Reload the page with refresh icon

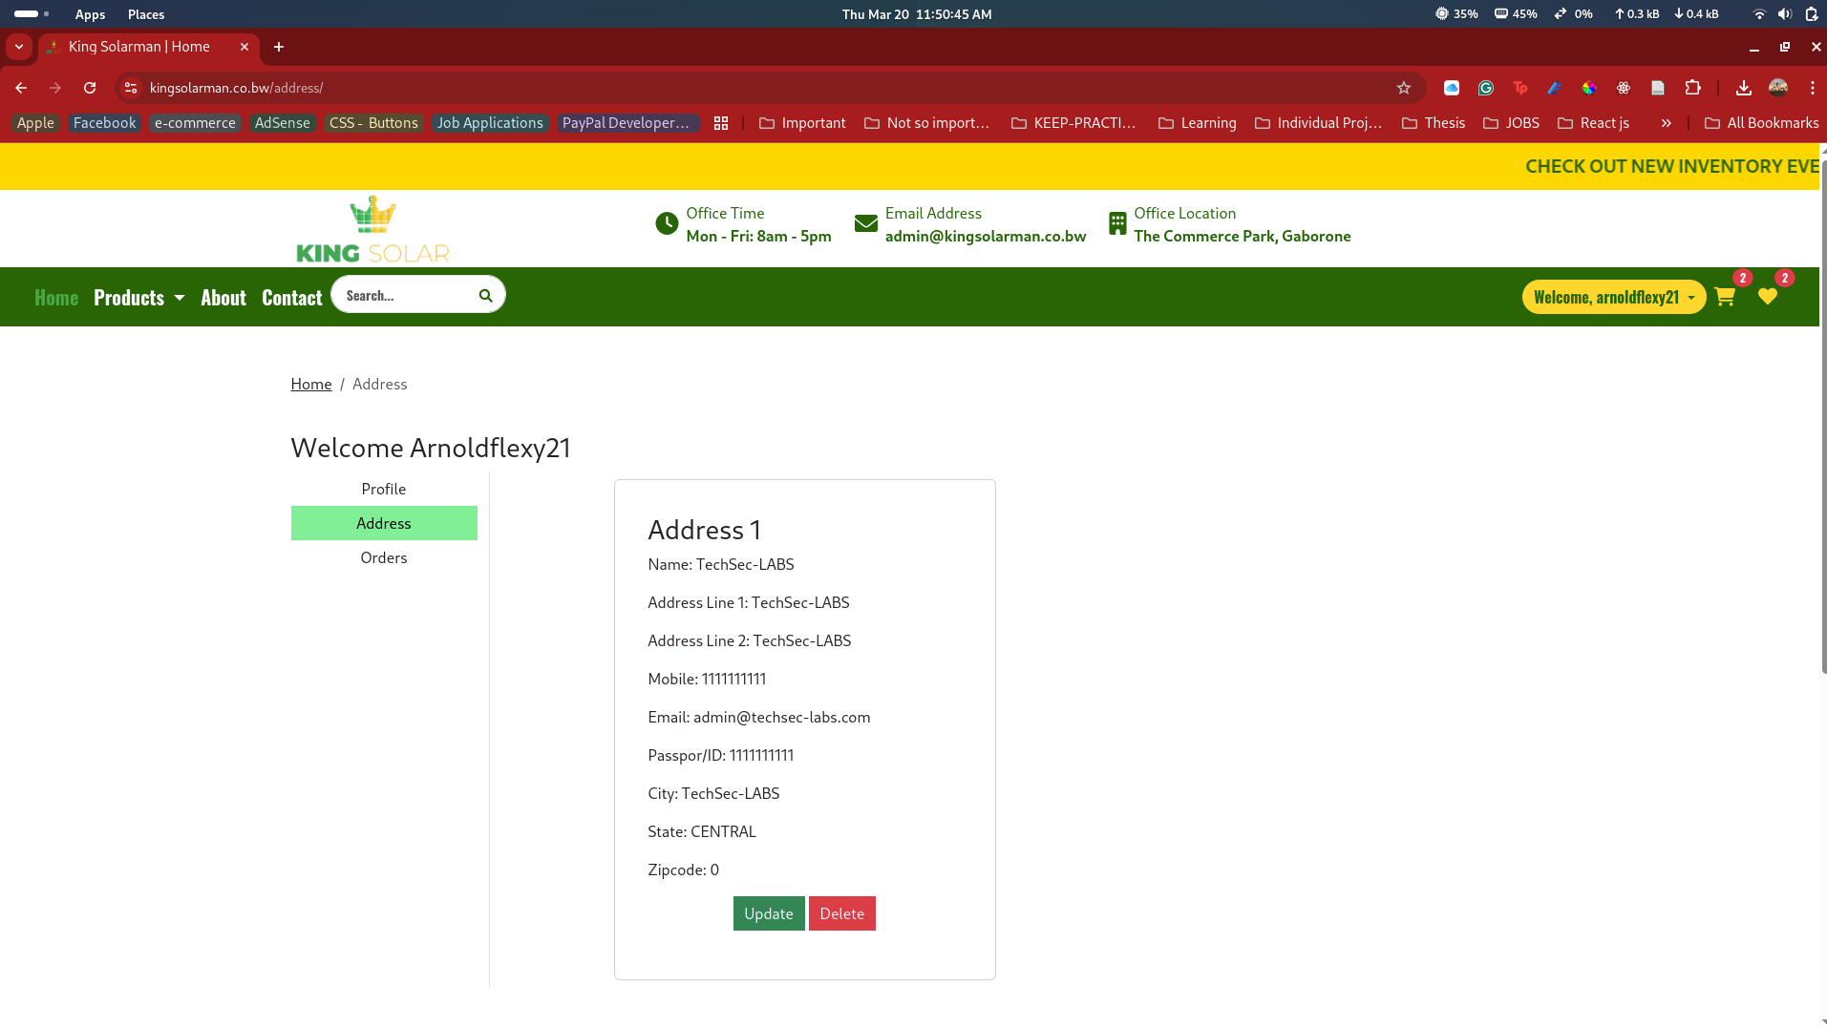[90, 88]
